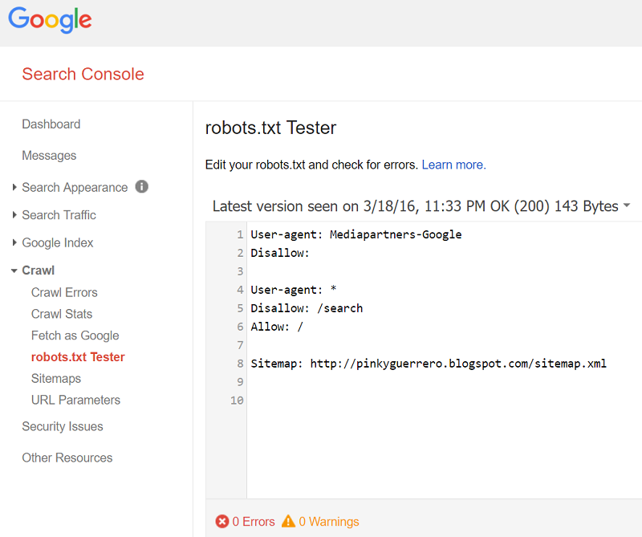642x537 pixels.
Task: Open the Dashboard page
Action: click(51, 124)
